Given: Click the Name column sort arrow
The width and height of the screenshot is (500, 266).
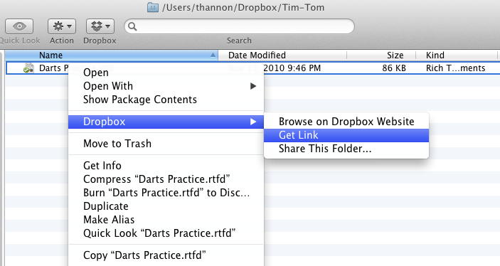Looking at the screenshot, I should coord(213,55).
